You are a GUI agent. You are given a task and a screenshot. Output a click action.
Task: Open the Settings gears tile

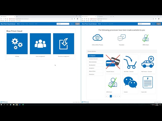click(x=17, y=44)
